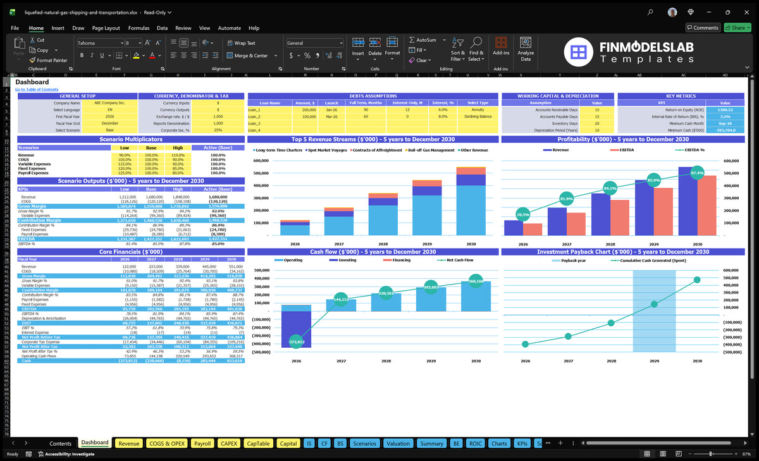Apply Accounting dollar number format
Viewport: 759px width, 461px height.
(x=290, y=56)
